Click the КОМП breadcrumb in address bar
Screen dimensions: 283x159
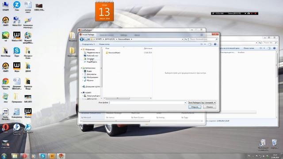point(99,39)
